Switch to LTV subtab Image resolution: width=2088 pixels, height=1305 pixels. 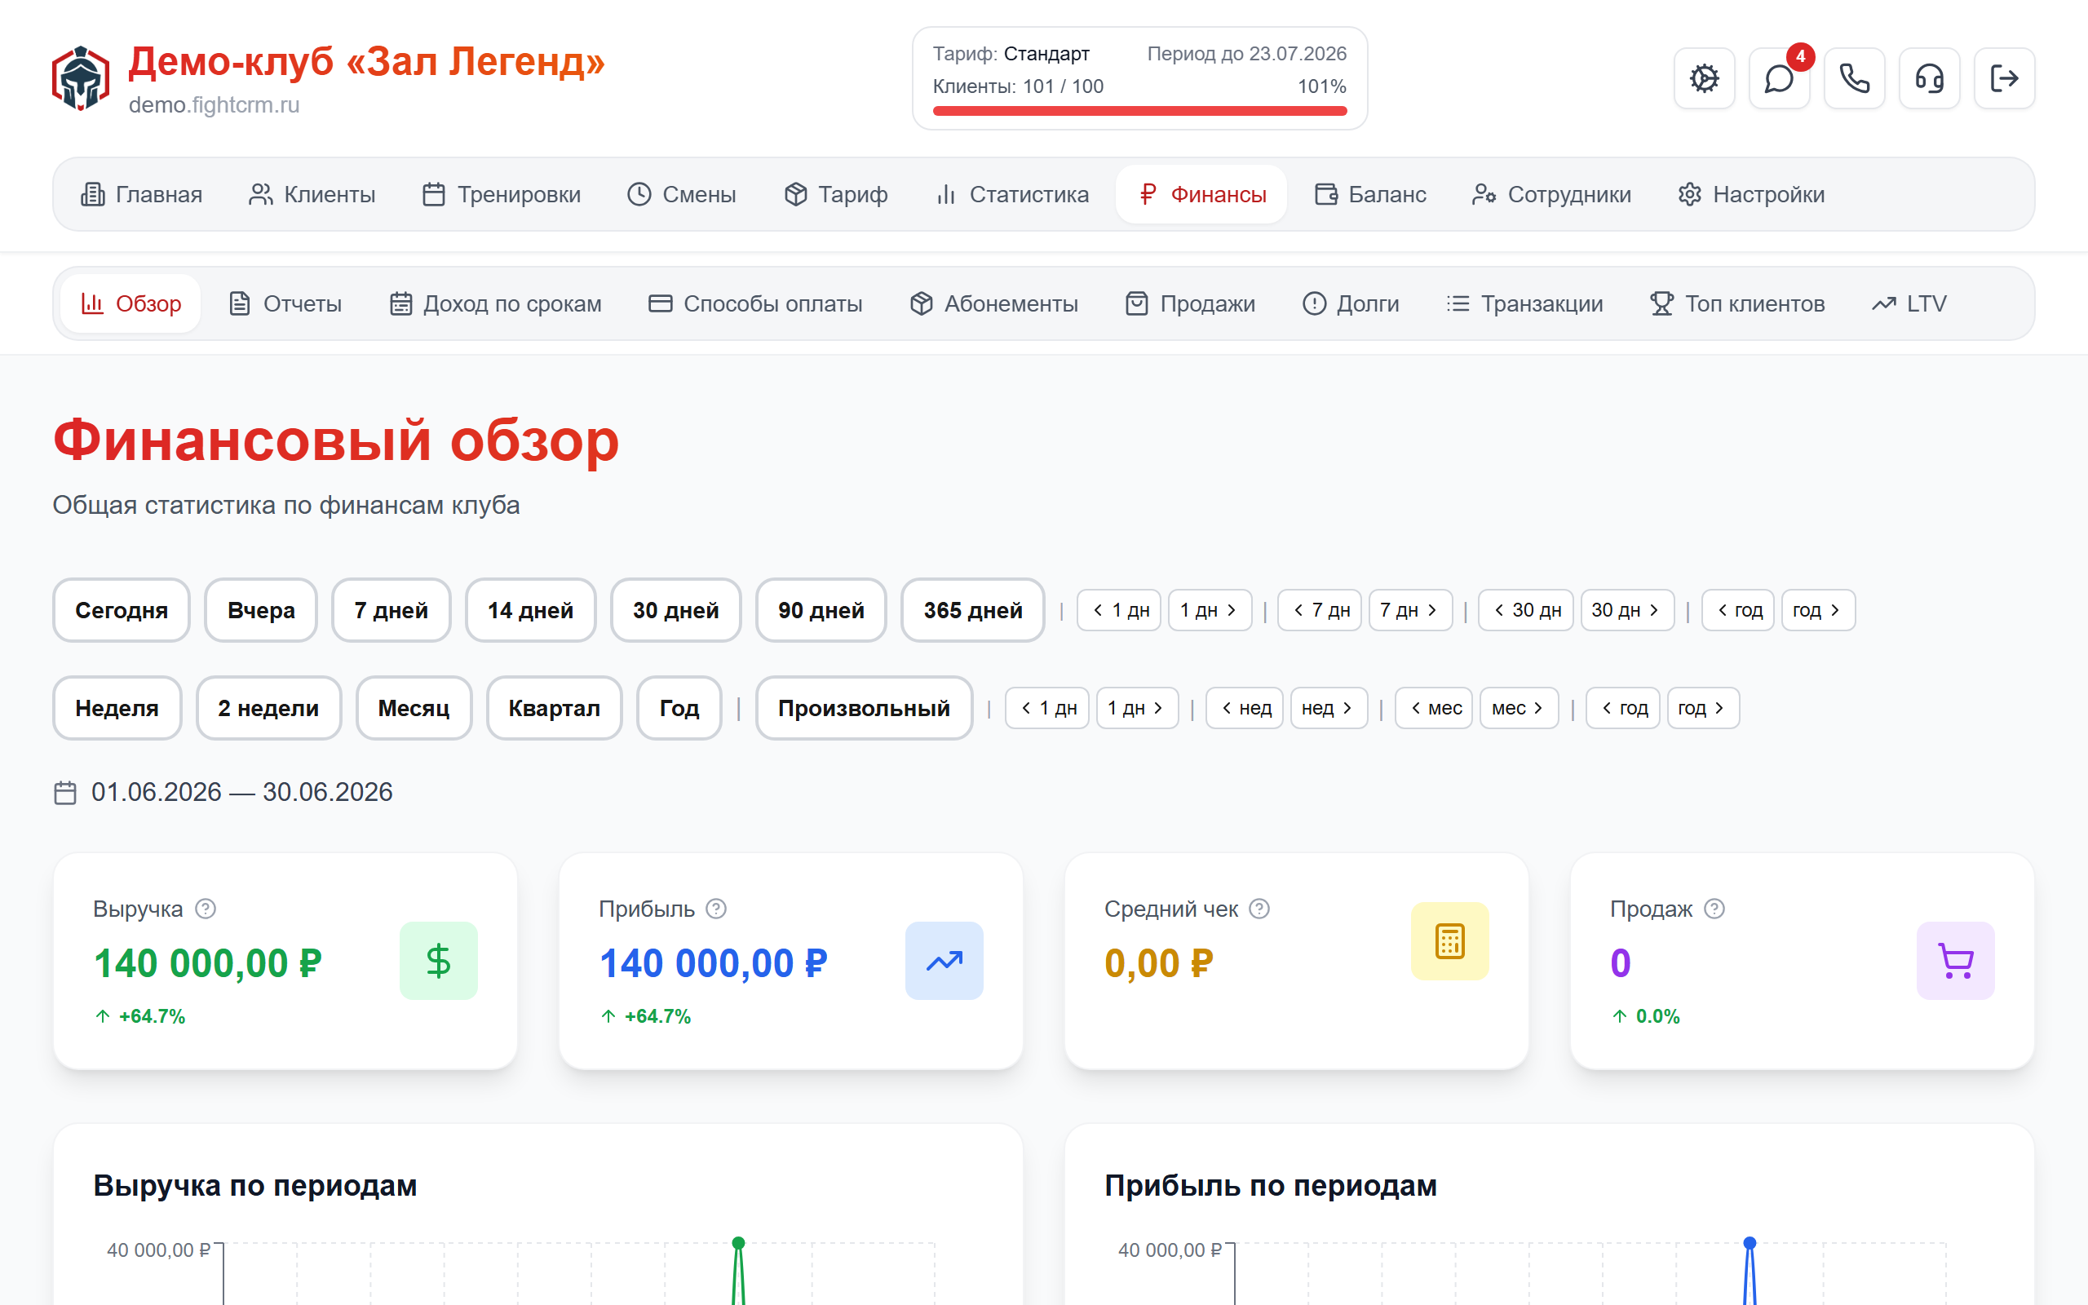(x=1909, y=303)
